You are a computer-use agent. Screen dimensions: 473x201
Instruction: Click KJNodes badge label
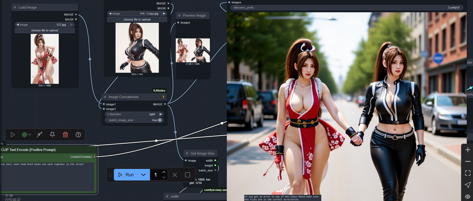[x=159, y=91]
